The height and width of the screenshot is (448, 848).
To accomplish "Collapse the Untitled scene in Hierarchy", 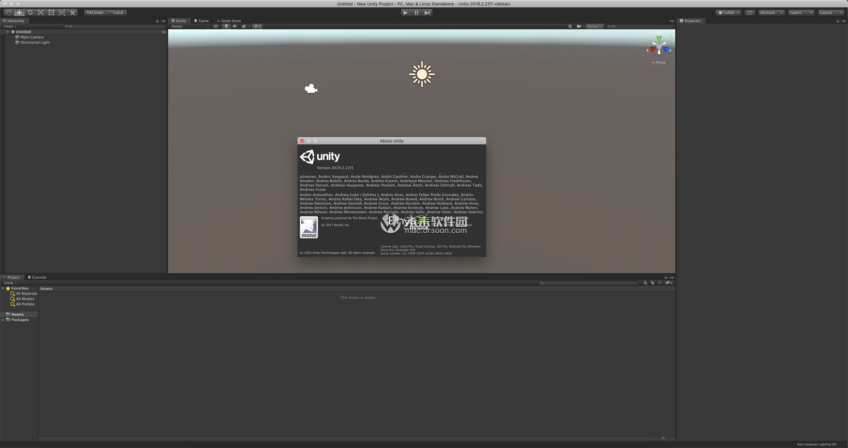I will tap(8, 32).
